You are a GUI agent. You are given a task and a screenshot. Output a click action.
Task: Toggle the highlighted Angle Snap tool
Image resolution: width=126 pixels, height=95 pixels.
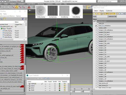point(17,7)
